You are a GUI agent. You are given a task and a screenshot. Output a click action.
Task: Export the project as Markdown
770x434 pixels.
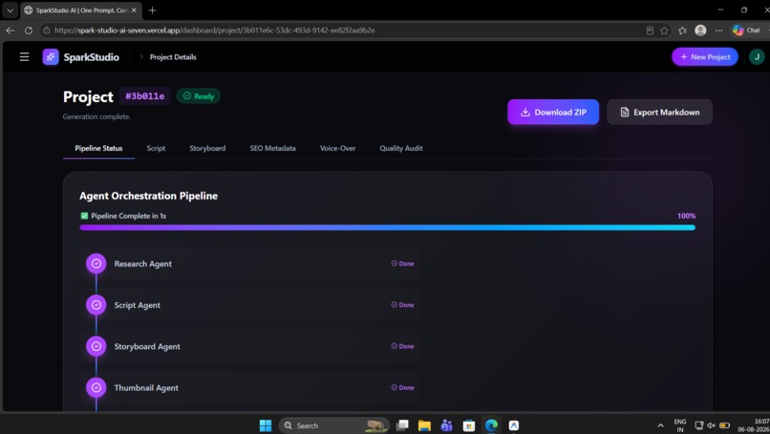pyautogui.click(x=659, y=112)
